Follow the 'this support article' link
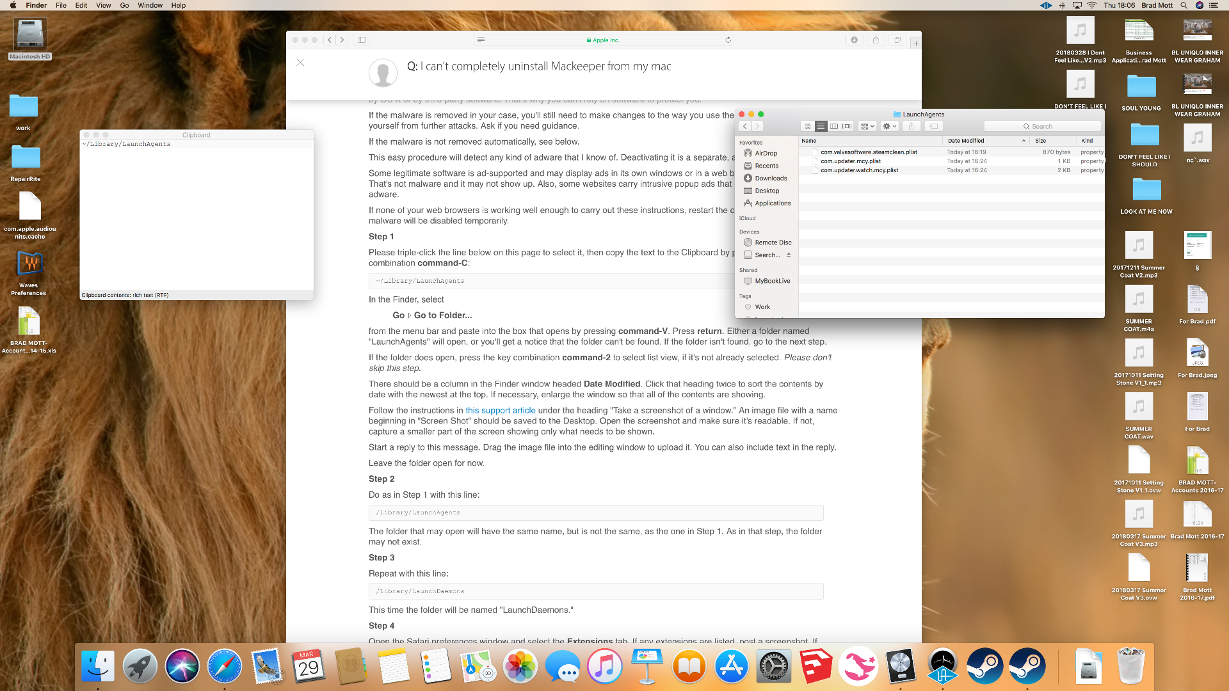1229x691 pixels. (x=500, y=410)
